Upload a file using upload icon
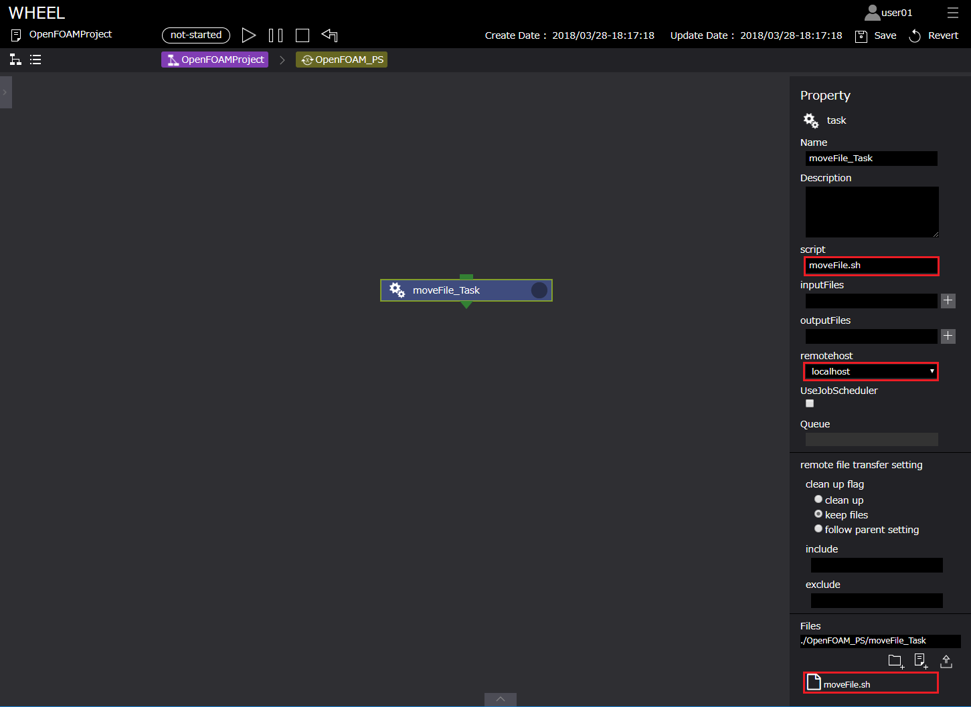971x707 pixels. (x=946, y=661)
